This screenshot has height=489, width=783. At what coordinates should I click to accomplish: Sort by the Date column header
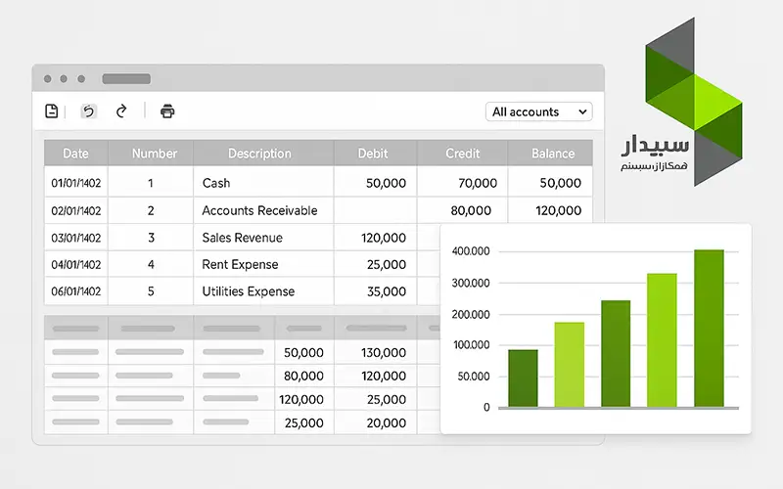pyautogui.click(x=75, y=154)
